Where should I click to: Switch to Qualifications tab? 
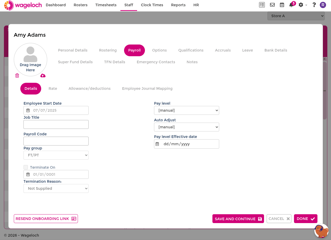click(x=191, y=50)
